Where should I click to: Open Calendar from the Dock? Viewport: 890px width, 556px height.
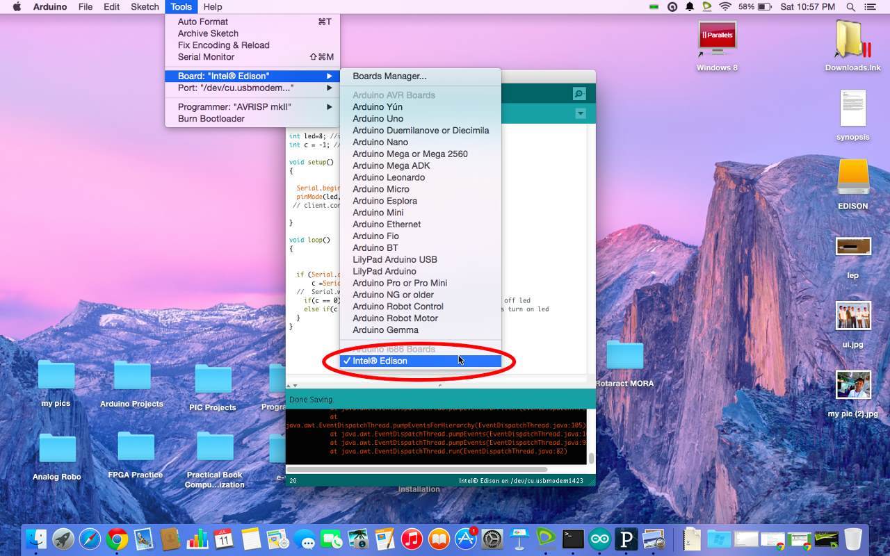[x=224, y=539]
